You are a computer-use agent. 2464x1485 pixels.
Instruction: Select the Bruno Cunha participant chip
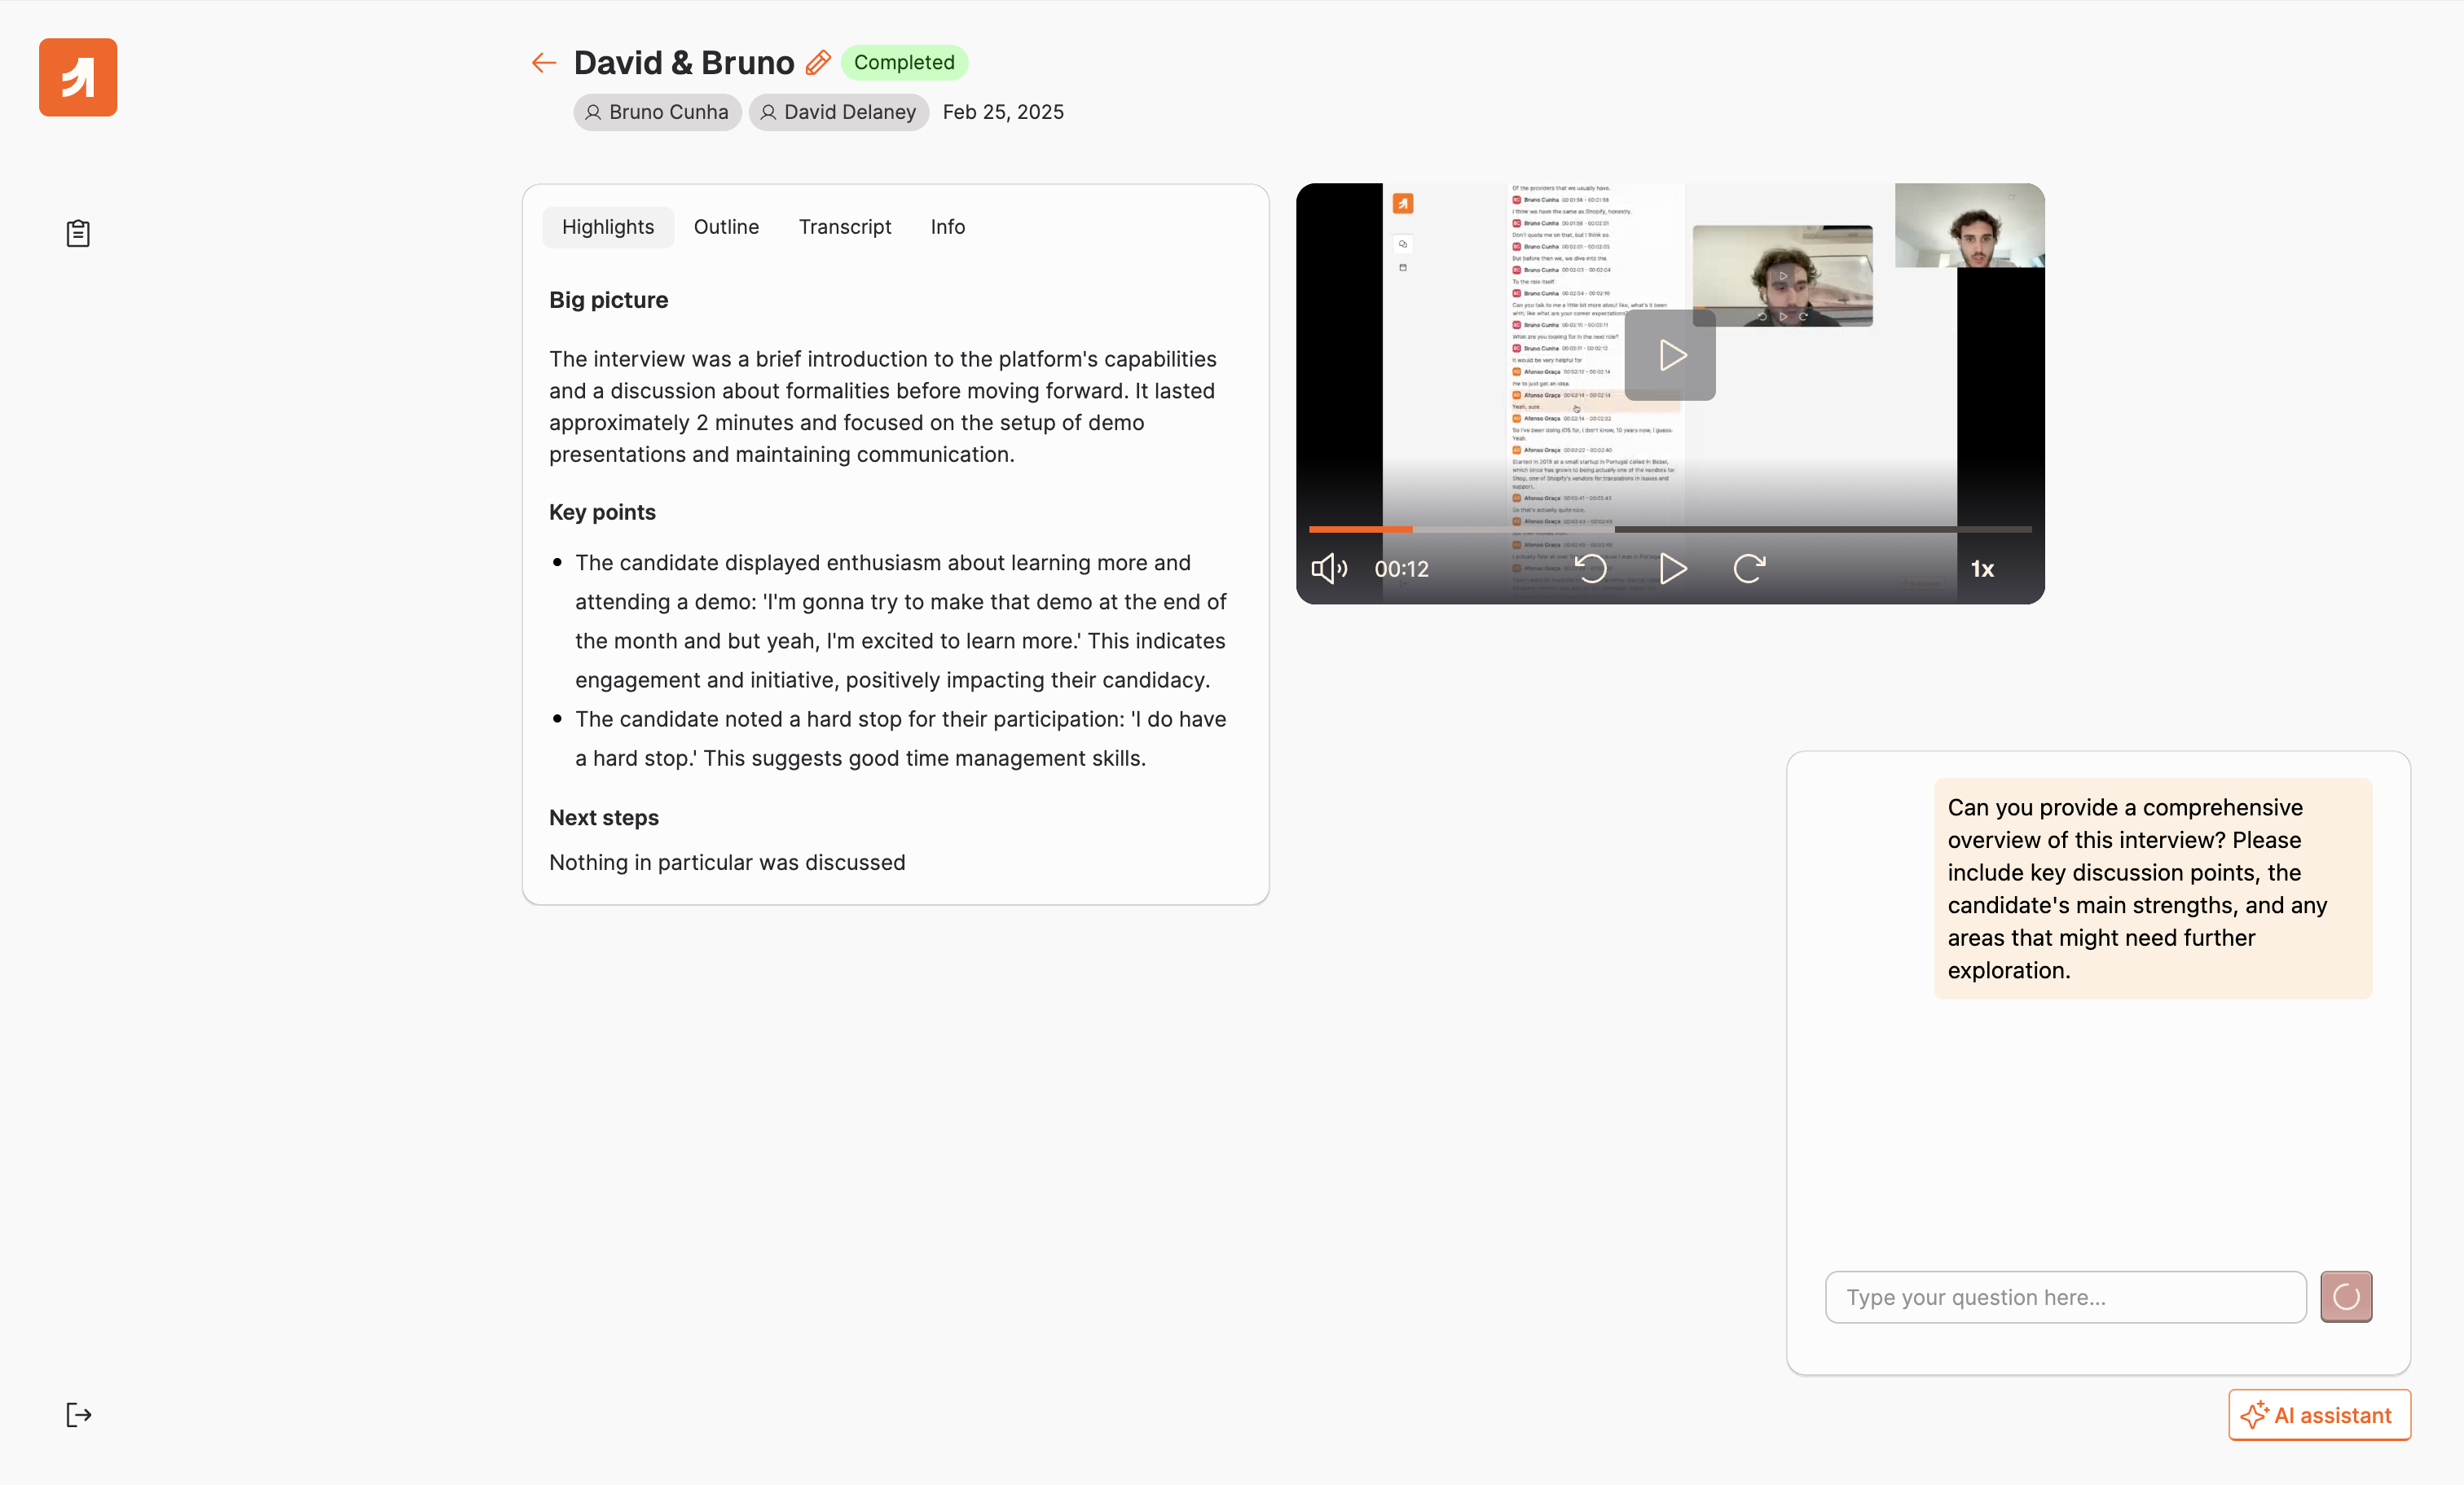[657, 112]
